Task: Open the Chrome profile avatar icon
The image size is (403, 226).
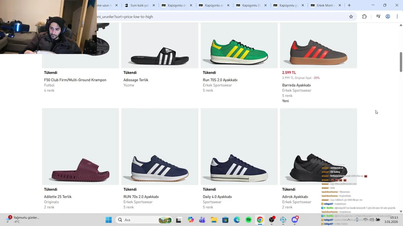Action: click(388, 17)
